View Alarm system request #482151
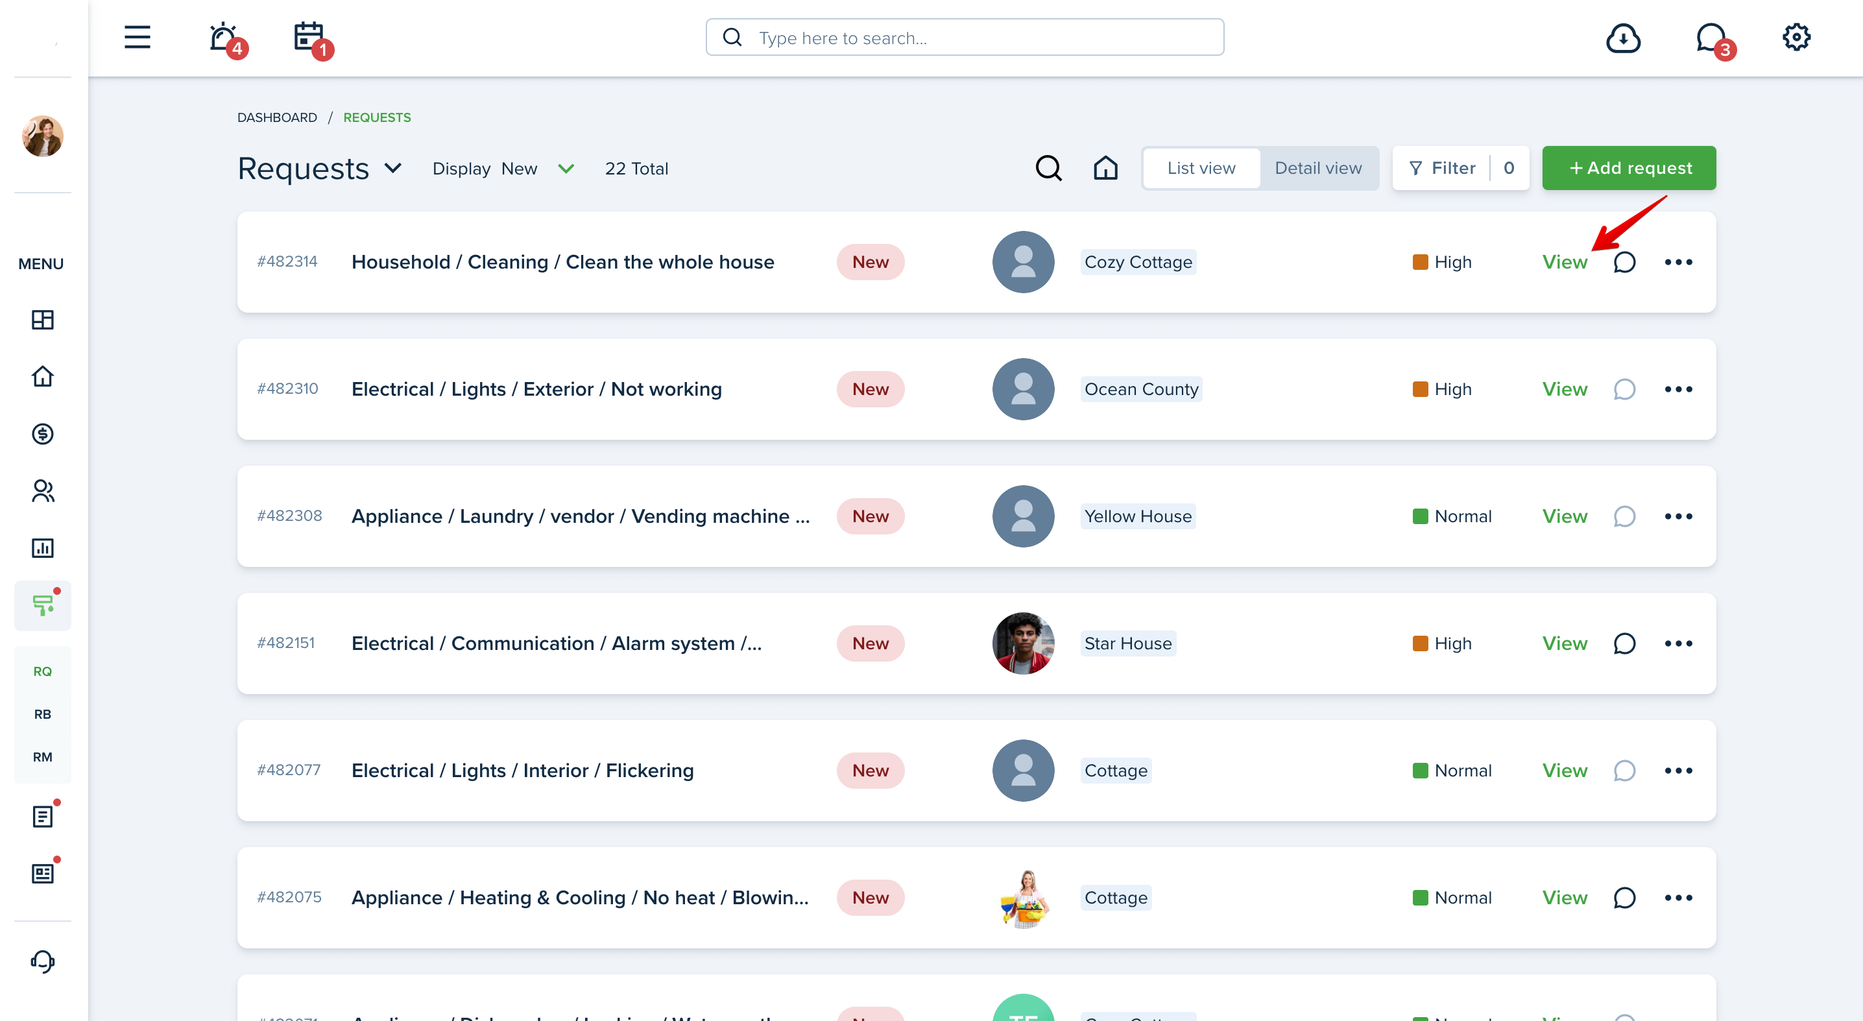The image size is (1863, 1021). (1565, 643)
